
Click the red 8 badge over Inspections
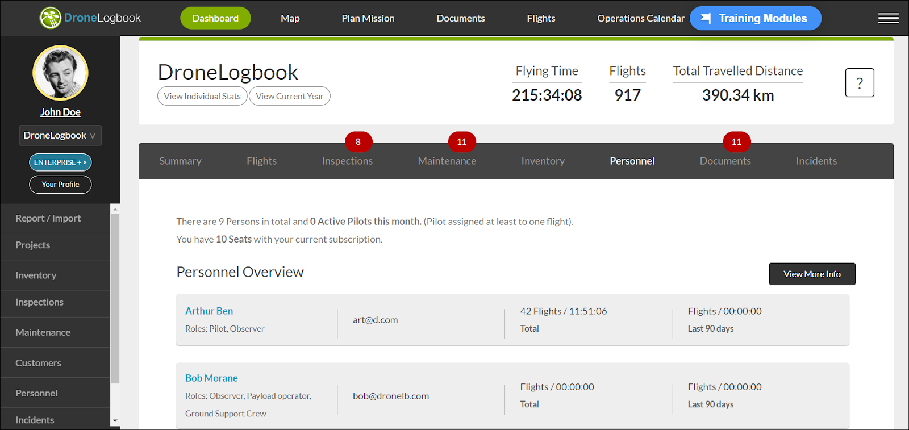pos(358,141)
